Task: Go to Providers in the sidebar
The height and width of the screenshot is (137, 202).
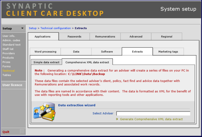Action: pyautogui.click(x=8, y=53)
